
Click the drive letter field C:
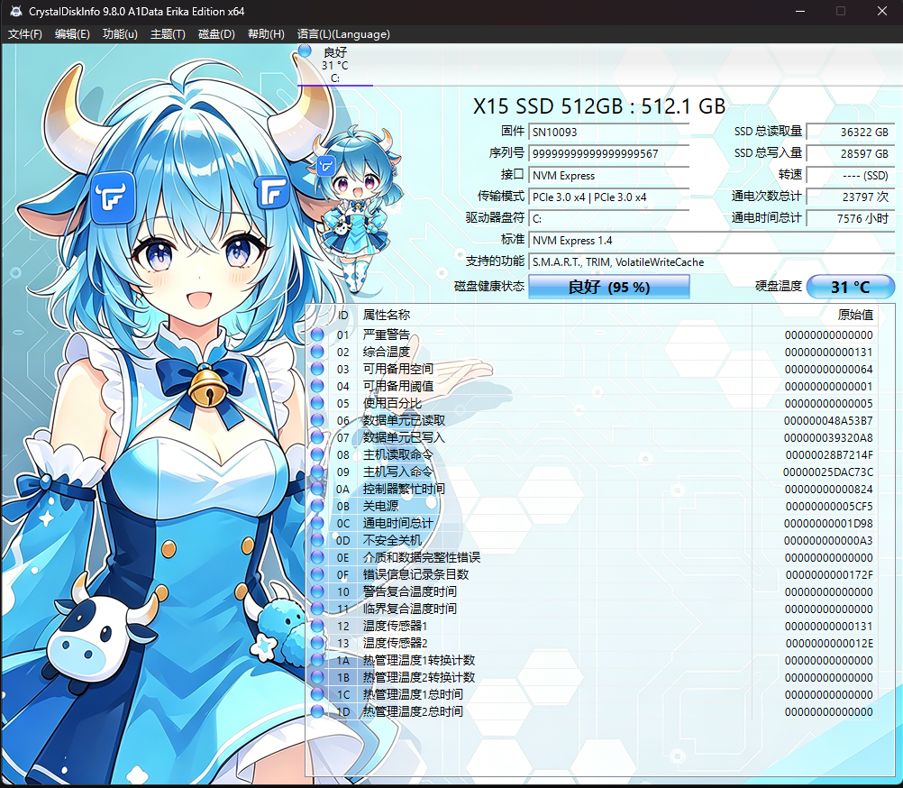point(608,218)
